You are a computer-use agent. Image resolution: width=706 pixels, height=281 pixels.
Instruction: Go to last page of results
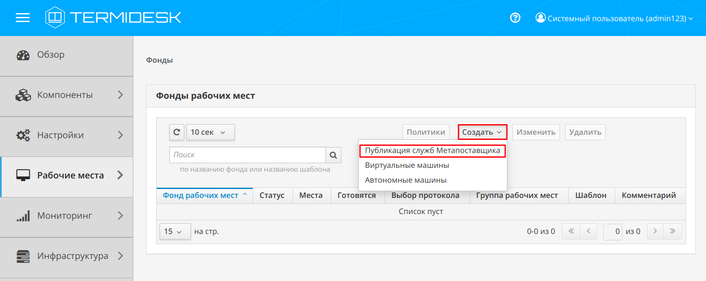click(672, 231)
